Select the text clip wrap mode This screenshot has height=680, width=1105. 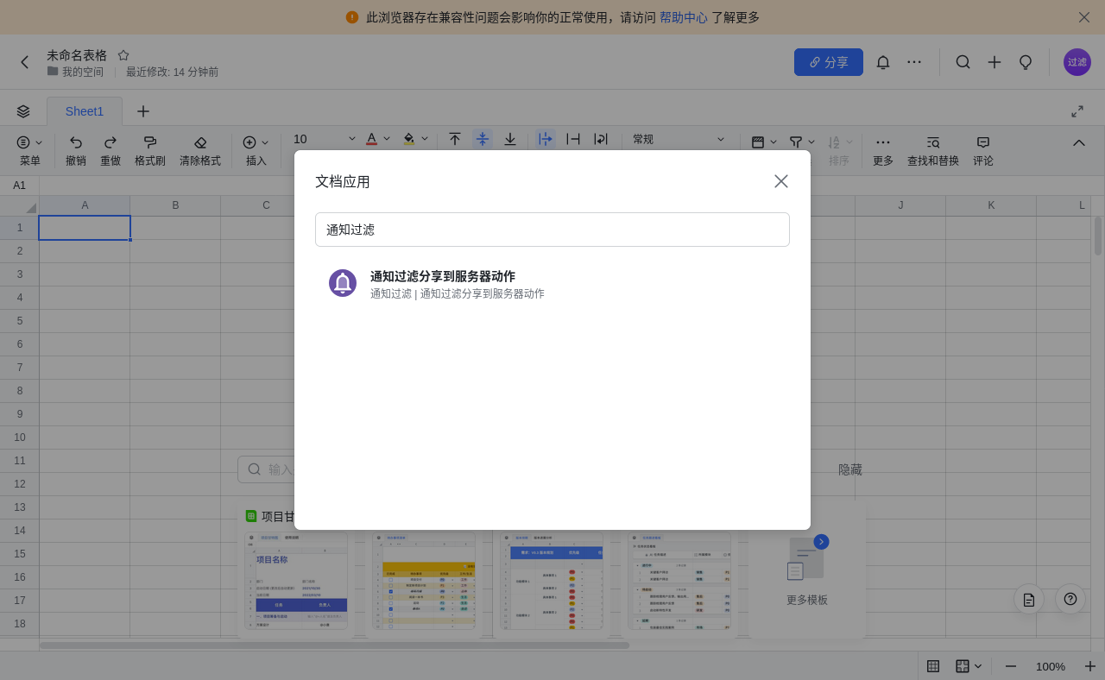tap(573, 139)
